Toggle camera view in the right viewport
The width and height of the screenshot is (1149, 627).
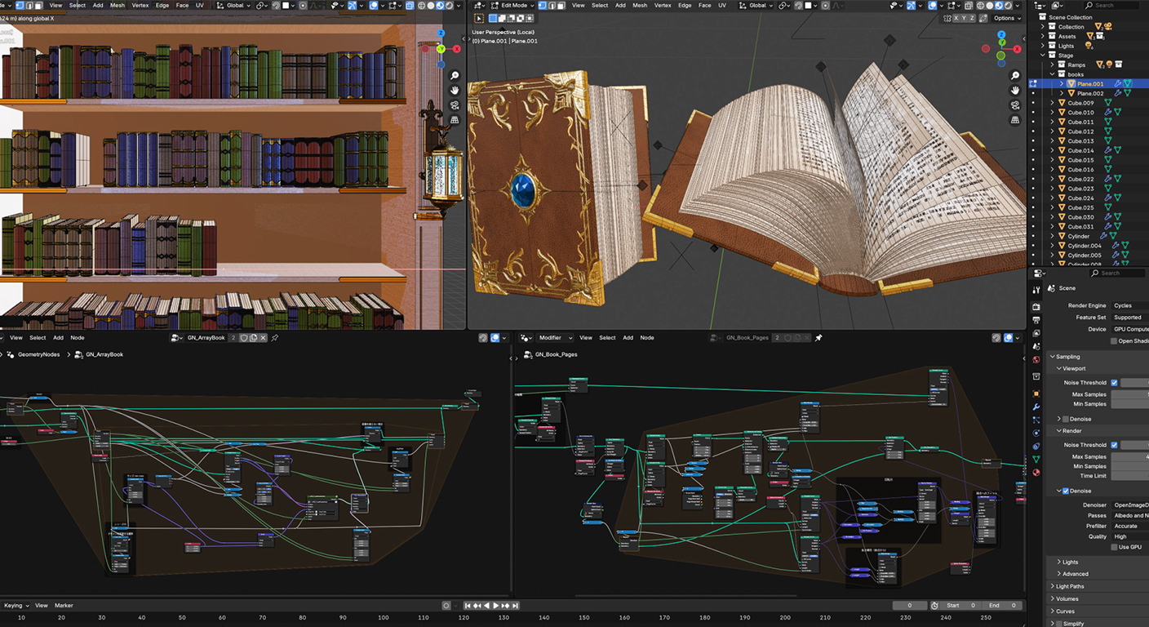tap(1015, 105)
